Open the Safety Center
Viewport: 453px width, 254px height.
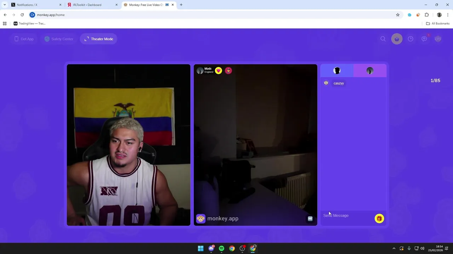pos(59,39)
